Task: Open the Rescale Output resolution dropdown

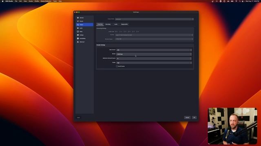Action: tap(154, 39)
